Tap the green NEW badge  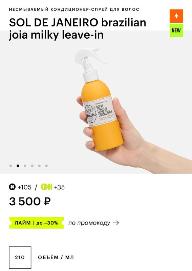point(176,30)
